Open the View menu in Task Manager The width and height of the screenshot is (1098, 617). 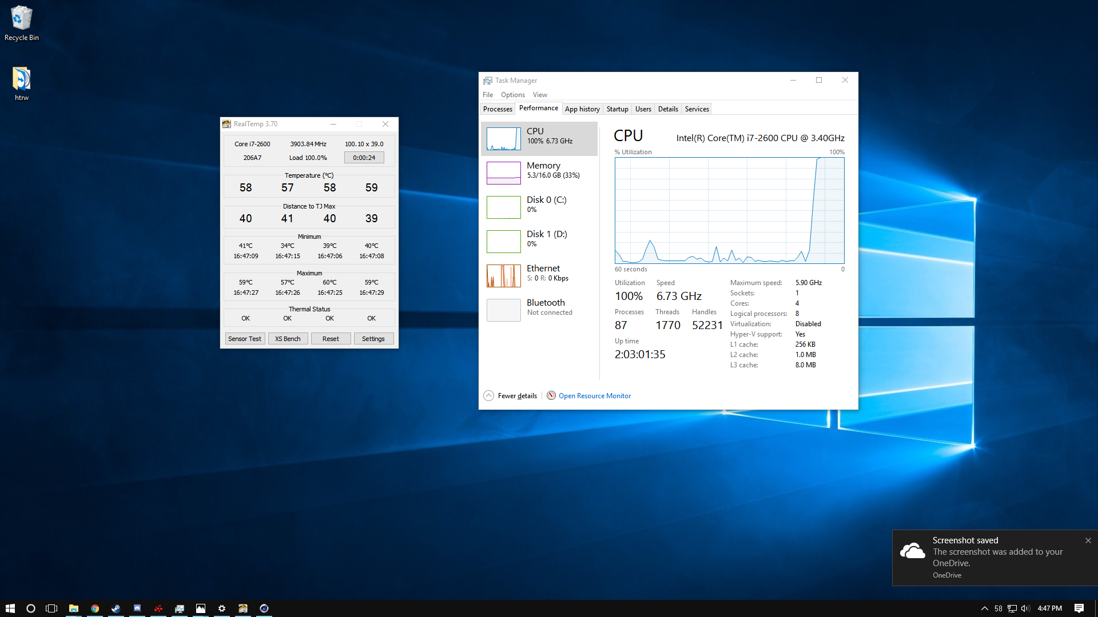point(539,95)
